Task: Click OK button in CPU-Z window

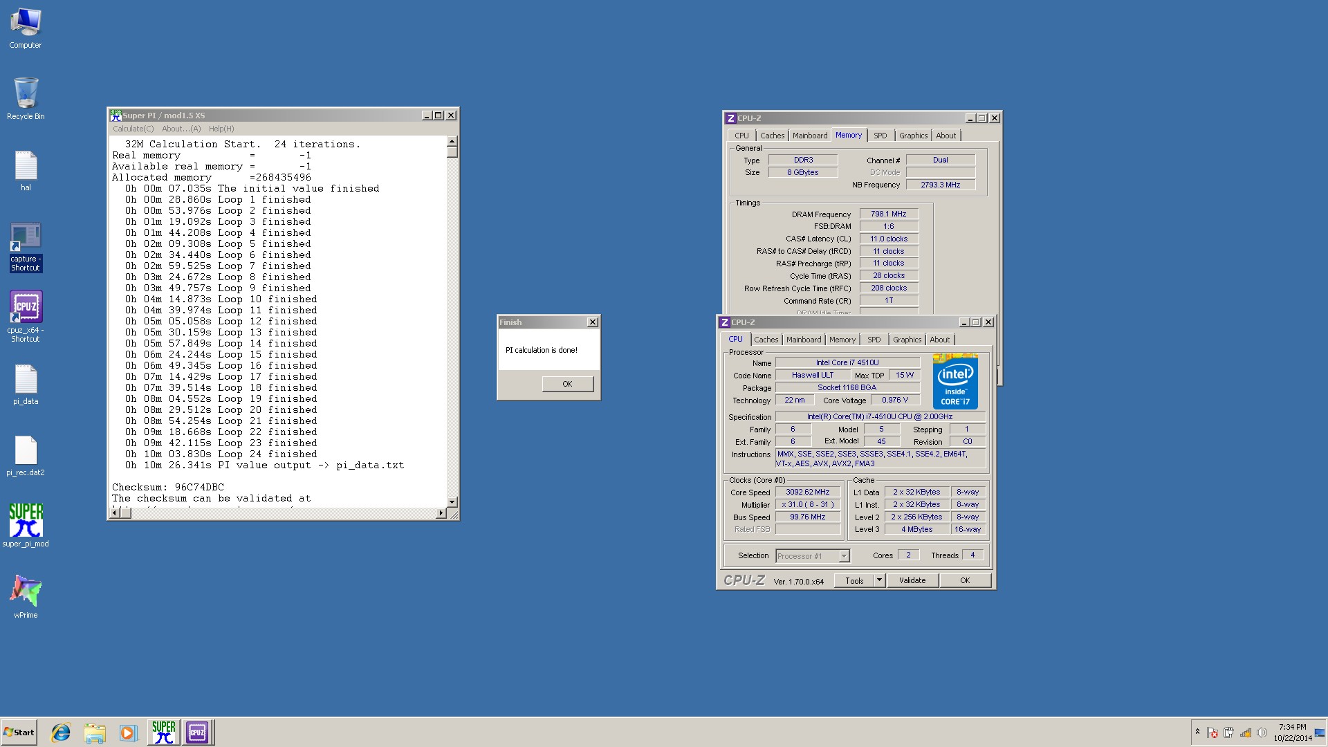Action: tap(965, 581)
